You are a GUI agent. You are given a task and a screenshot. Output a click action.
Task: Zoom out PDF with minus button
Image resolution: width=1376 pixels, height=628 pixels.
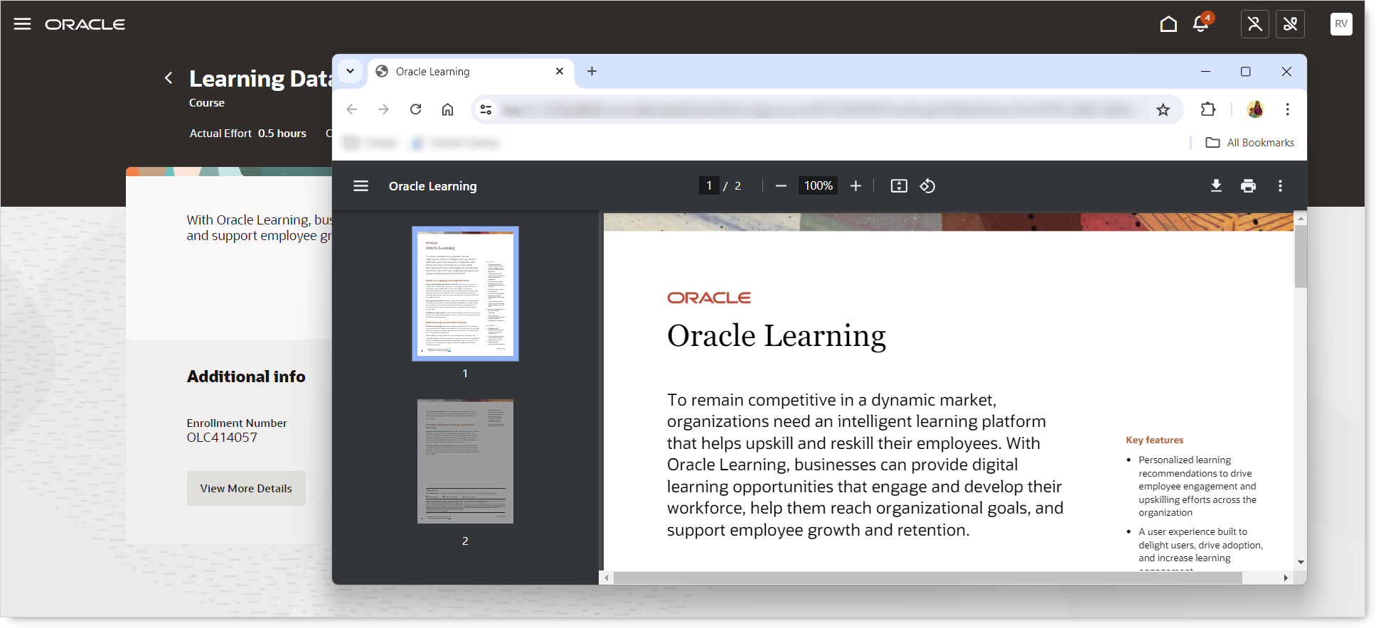point(781,186)
